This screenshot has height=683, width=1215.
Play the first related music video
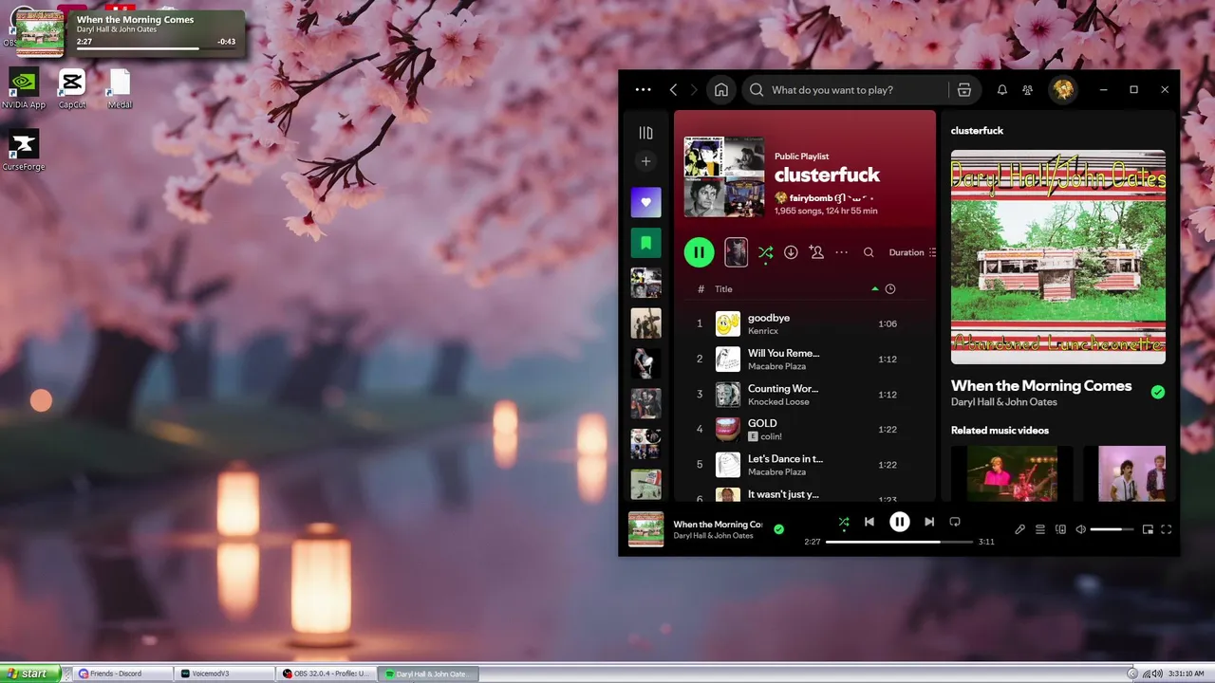pos(1012,473)
